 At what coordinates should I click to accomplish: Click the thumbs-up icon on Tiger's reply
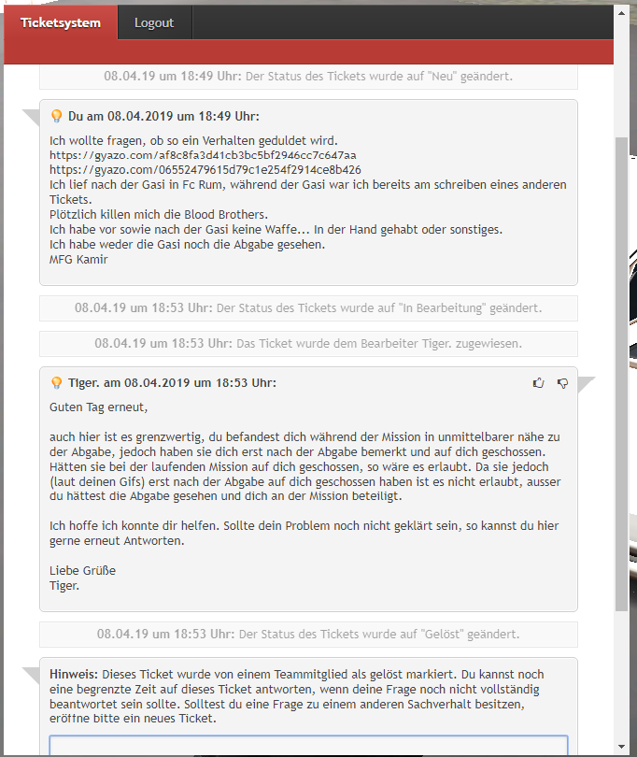[538, 383]
